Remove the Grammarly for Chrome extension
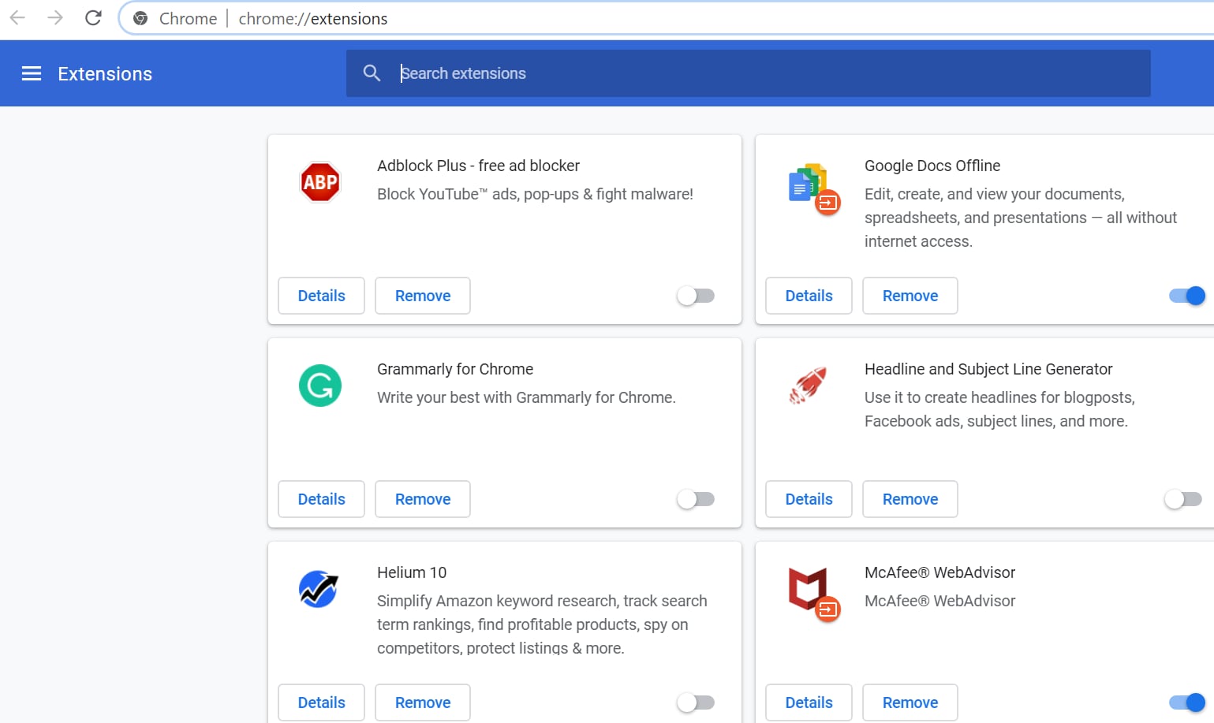 (x=423, y=499)
